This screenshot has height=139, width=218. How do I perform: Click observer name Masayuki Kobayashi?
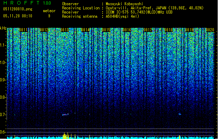click(x=124, y=4)
